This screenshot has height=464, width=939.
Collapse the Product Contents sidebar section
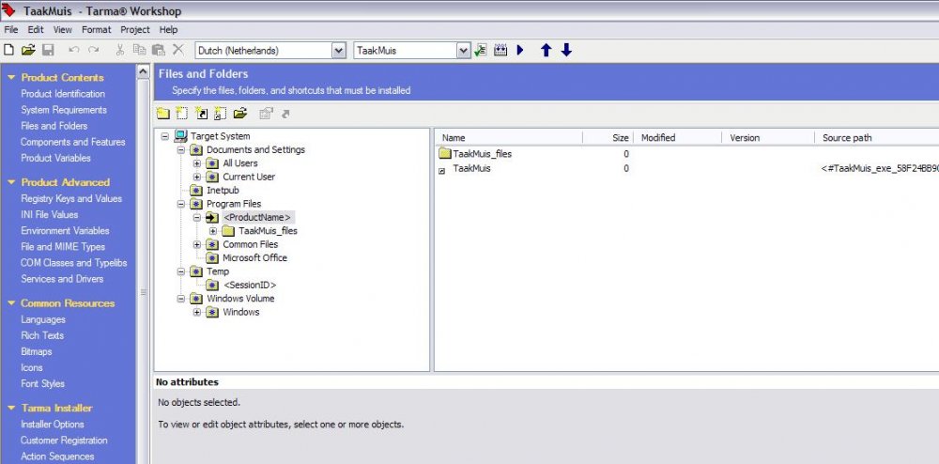(x=10, y=77)
